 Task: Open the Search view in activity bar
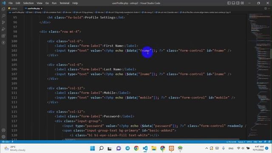pyautogui.click(x=3, y=16)
